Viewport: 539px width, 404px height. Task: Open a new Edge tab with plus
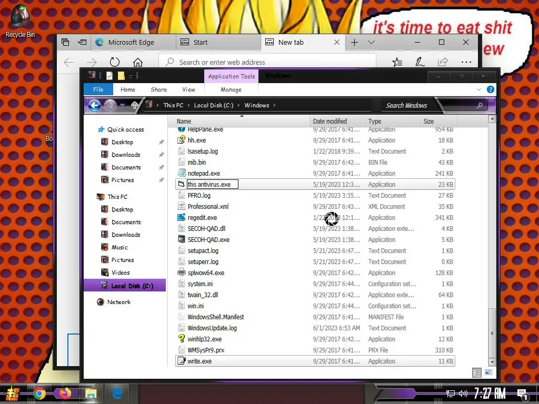[x=354, y=42]
